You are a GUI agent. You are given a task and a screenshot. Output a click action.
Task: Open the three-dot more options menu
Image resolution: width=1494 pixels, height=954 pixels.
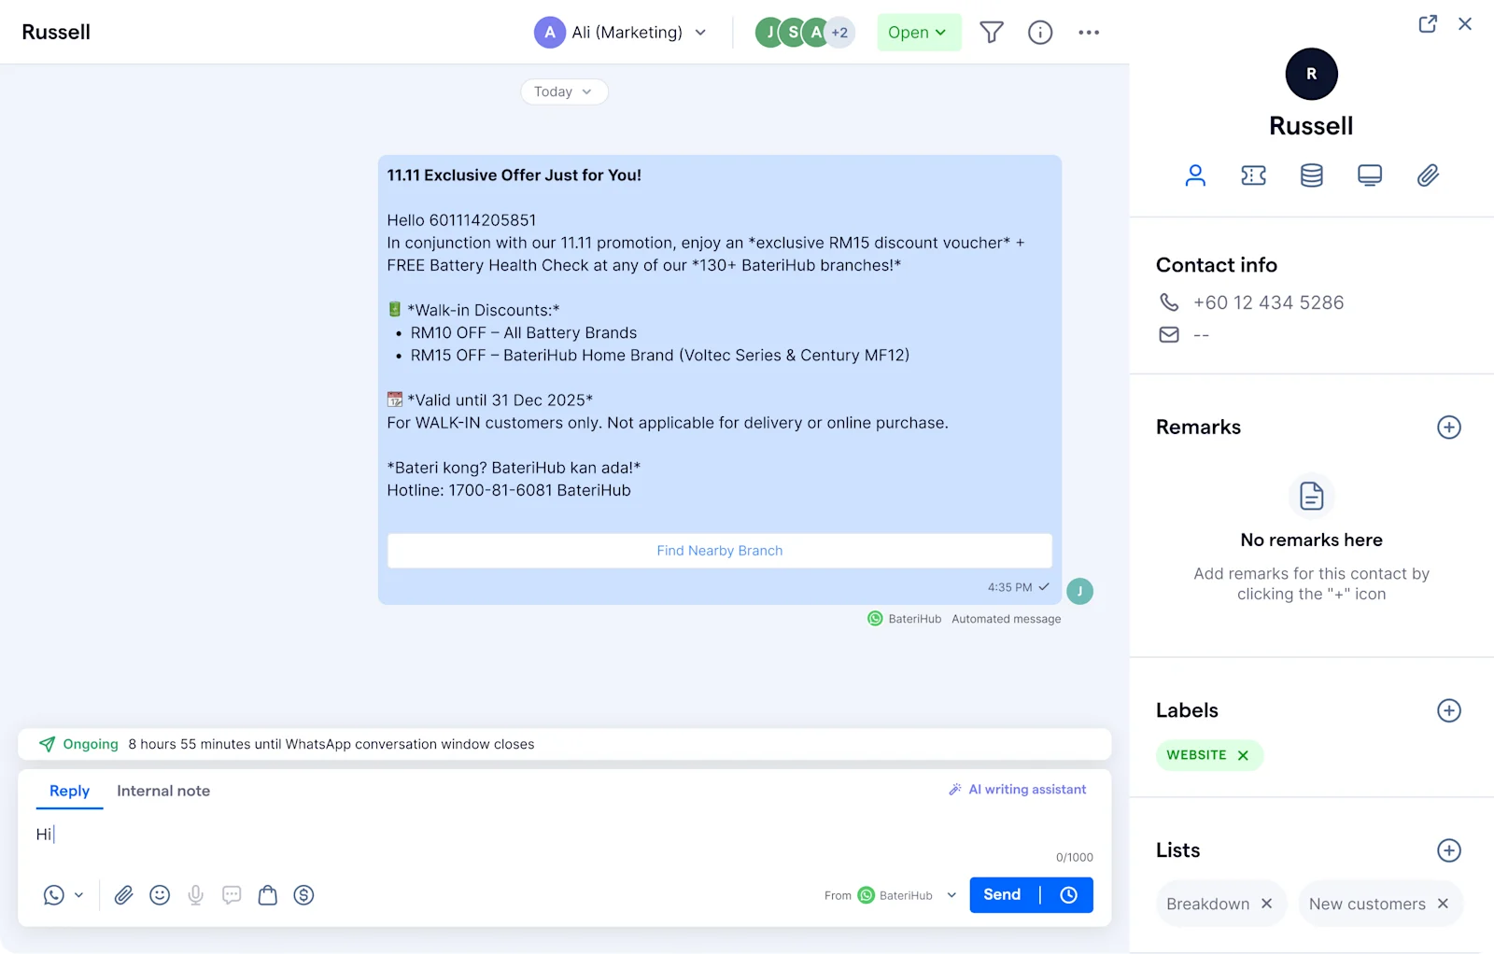(x=1089, y=33)
